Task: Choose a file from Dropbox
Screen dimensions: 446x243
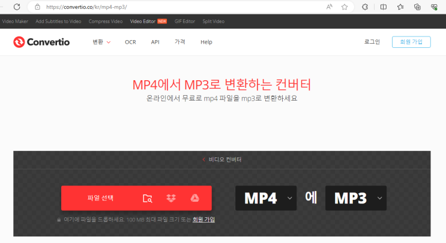Action: (x=171, y=198)
